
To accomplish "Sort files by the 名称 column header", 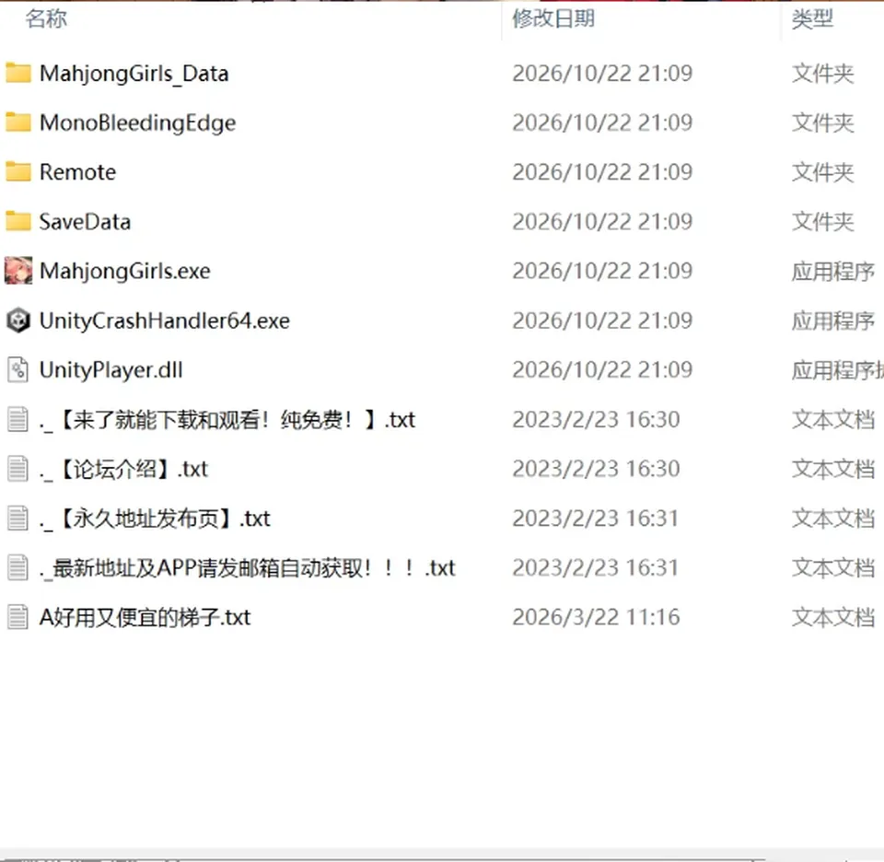I will pyautogui.click(x=46, y=18).
